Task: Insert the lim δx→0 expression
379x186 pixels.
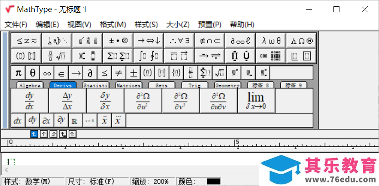Action: click(256, 101)
